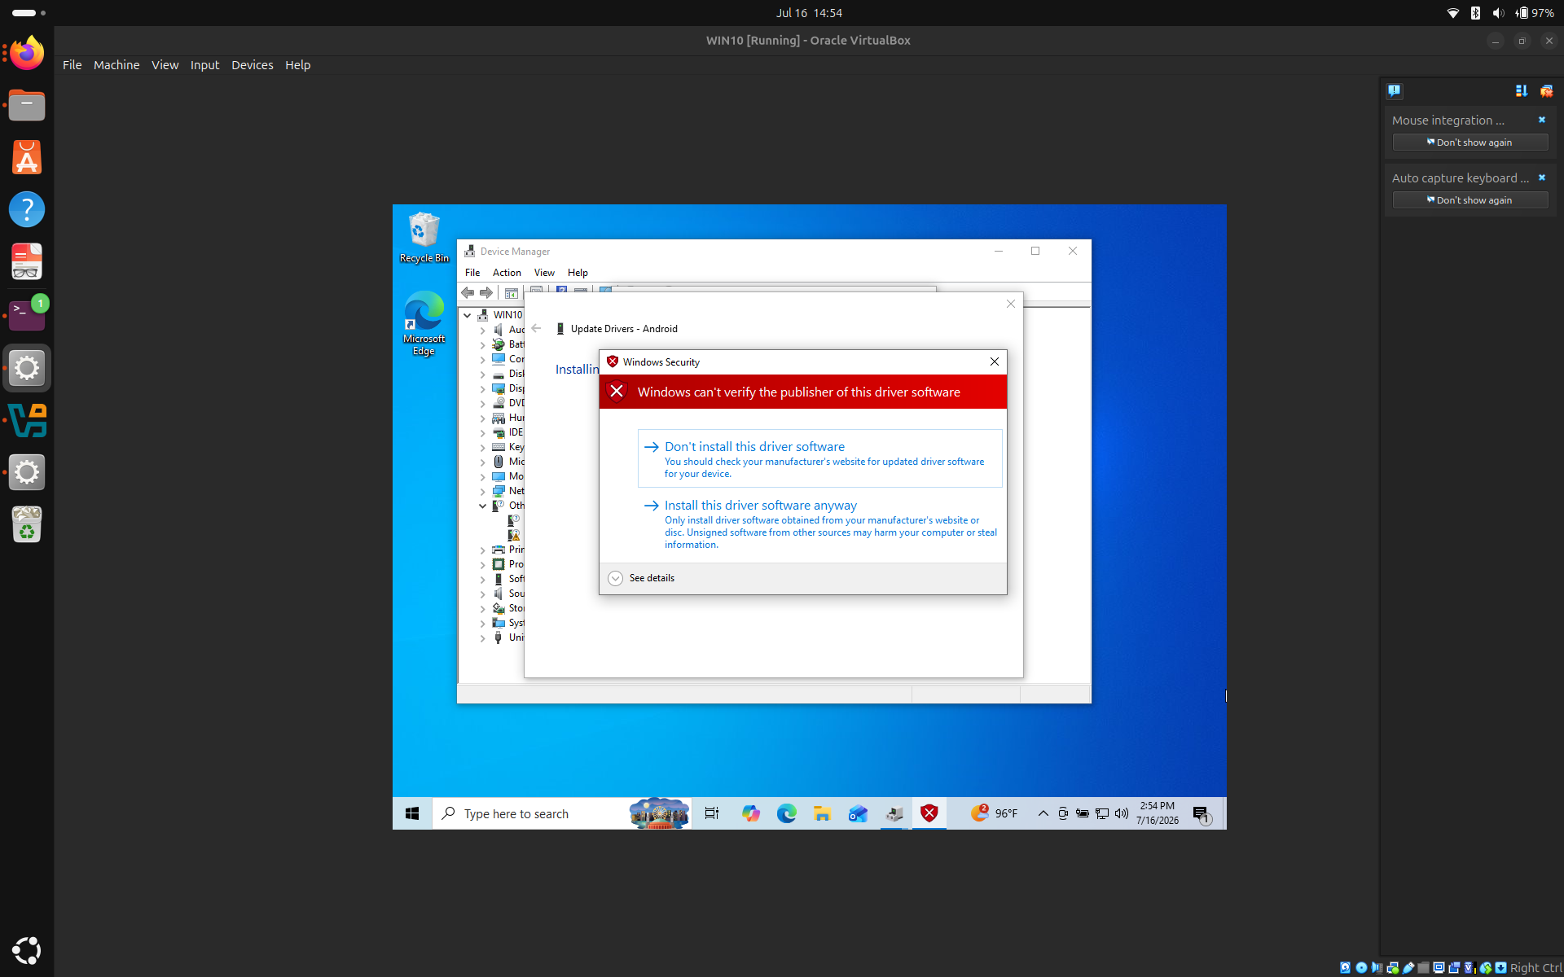This screenshot has width=1564, height=977.
Task: Expand the See details section
Action: [x=642, y=578]
